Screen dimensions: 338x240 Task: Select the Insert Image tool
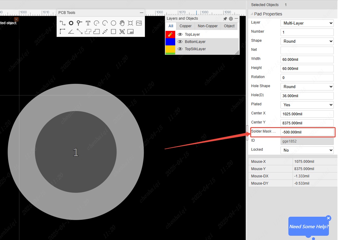139,23
